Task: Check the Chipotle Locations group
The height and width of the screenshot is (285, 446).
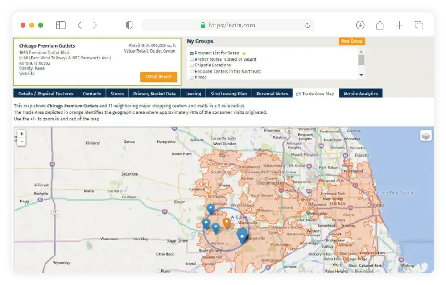Action: tap(192, 65)
